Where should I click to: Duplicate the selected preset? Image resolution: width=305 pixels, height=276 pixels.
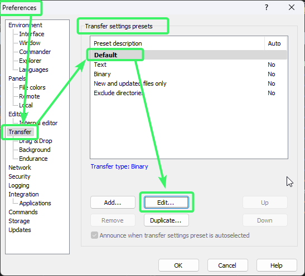[166, 220]
